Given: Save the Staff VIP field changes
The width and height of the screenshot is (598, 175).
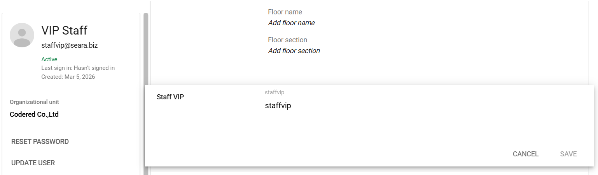Looking at the screenshot, I should (568, 154).
